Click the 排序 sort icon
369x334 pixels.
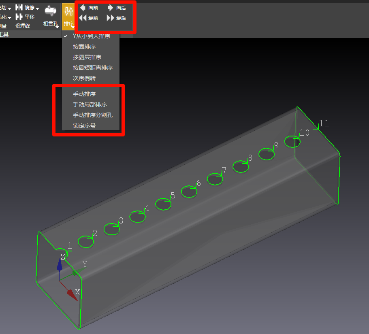(68, 12)
